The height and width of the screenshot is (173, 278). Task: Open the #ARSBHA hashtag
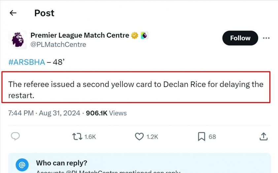[x=27, y=62]
